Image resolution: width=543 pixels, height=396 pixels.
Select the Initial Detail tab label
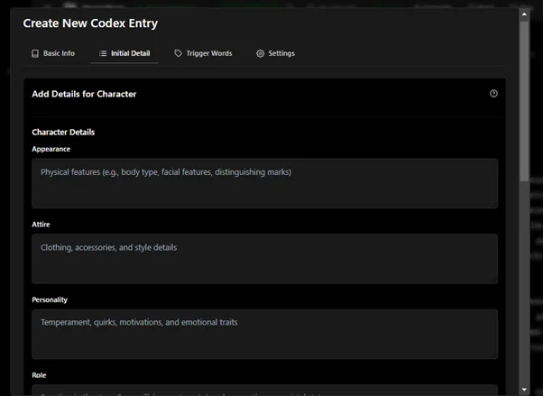pyautogui.click(x=130, y=54)
